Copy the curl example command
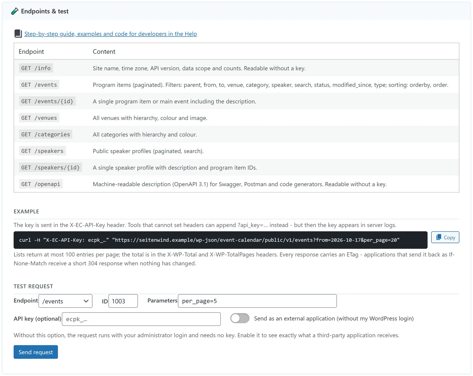Image resolution: width=473 pixels, height=376 pixels. coord(445,237)
